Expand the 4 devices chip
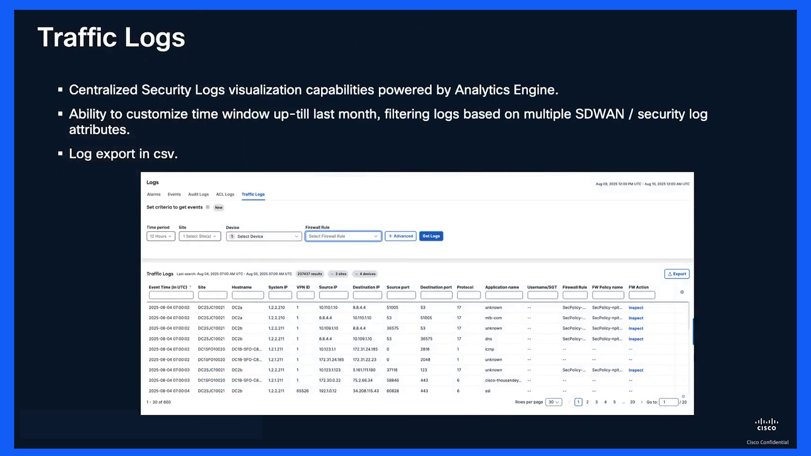Viewport: 811px width, 456px height. click(x=365, y=274)
